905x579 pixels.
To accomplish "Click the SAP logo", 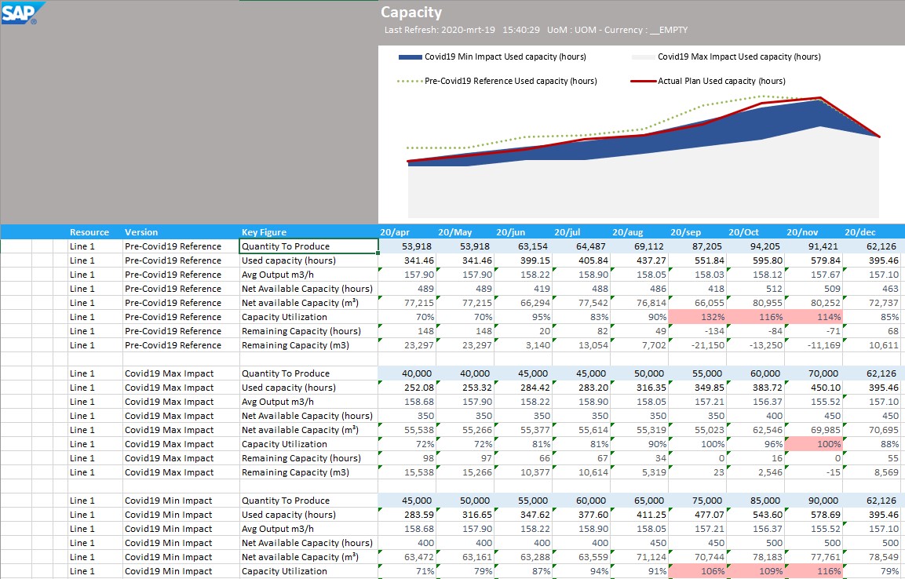I will (17, 13).
